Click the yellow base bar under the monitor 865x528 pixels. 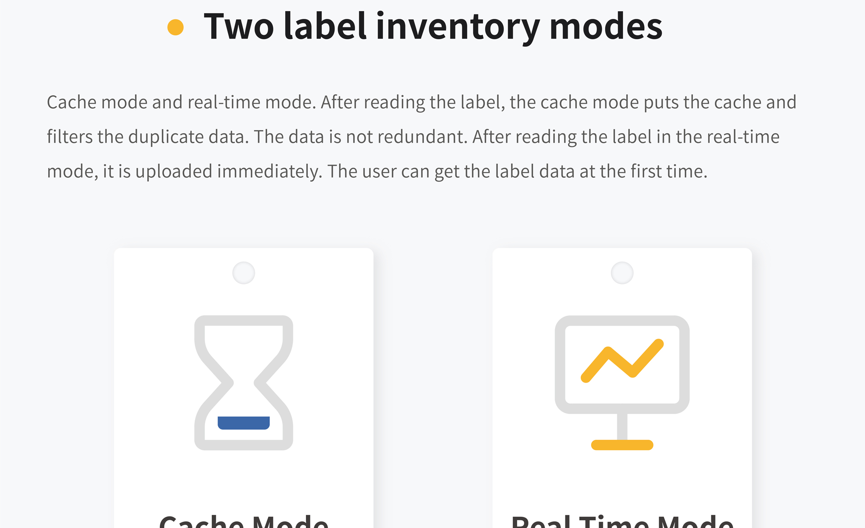click(x=622, y=445)
